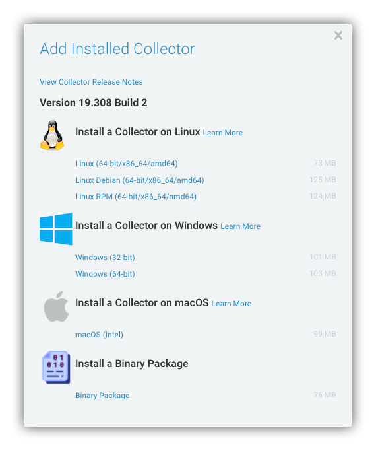
Task: Open Learn More for macOS collector
Action: [232, 304]
